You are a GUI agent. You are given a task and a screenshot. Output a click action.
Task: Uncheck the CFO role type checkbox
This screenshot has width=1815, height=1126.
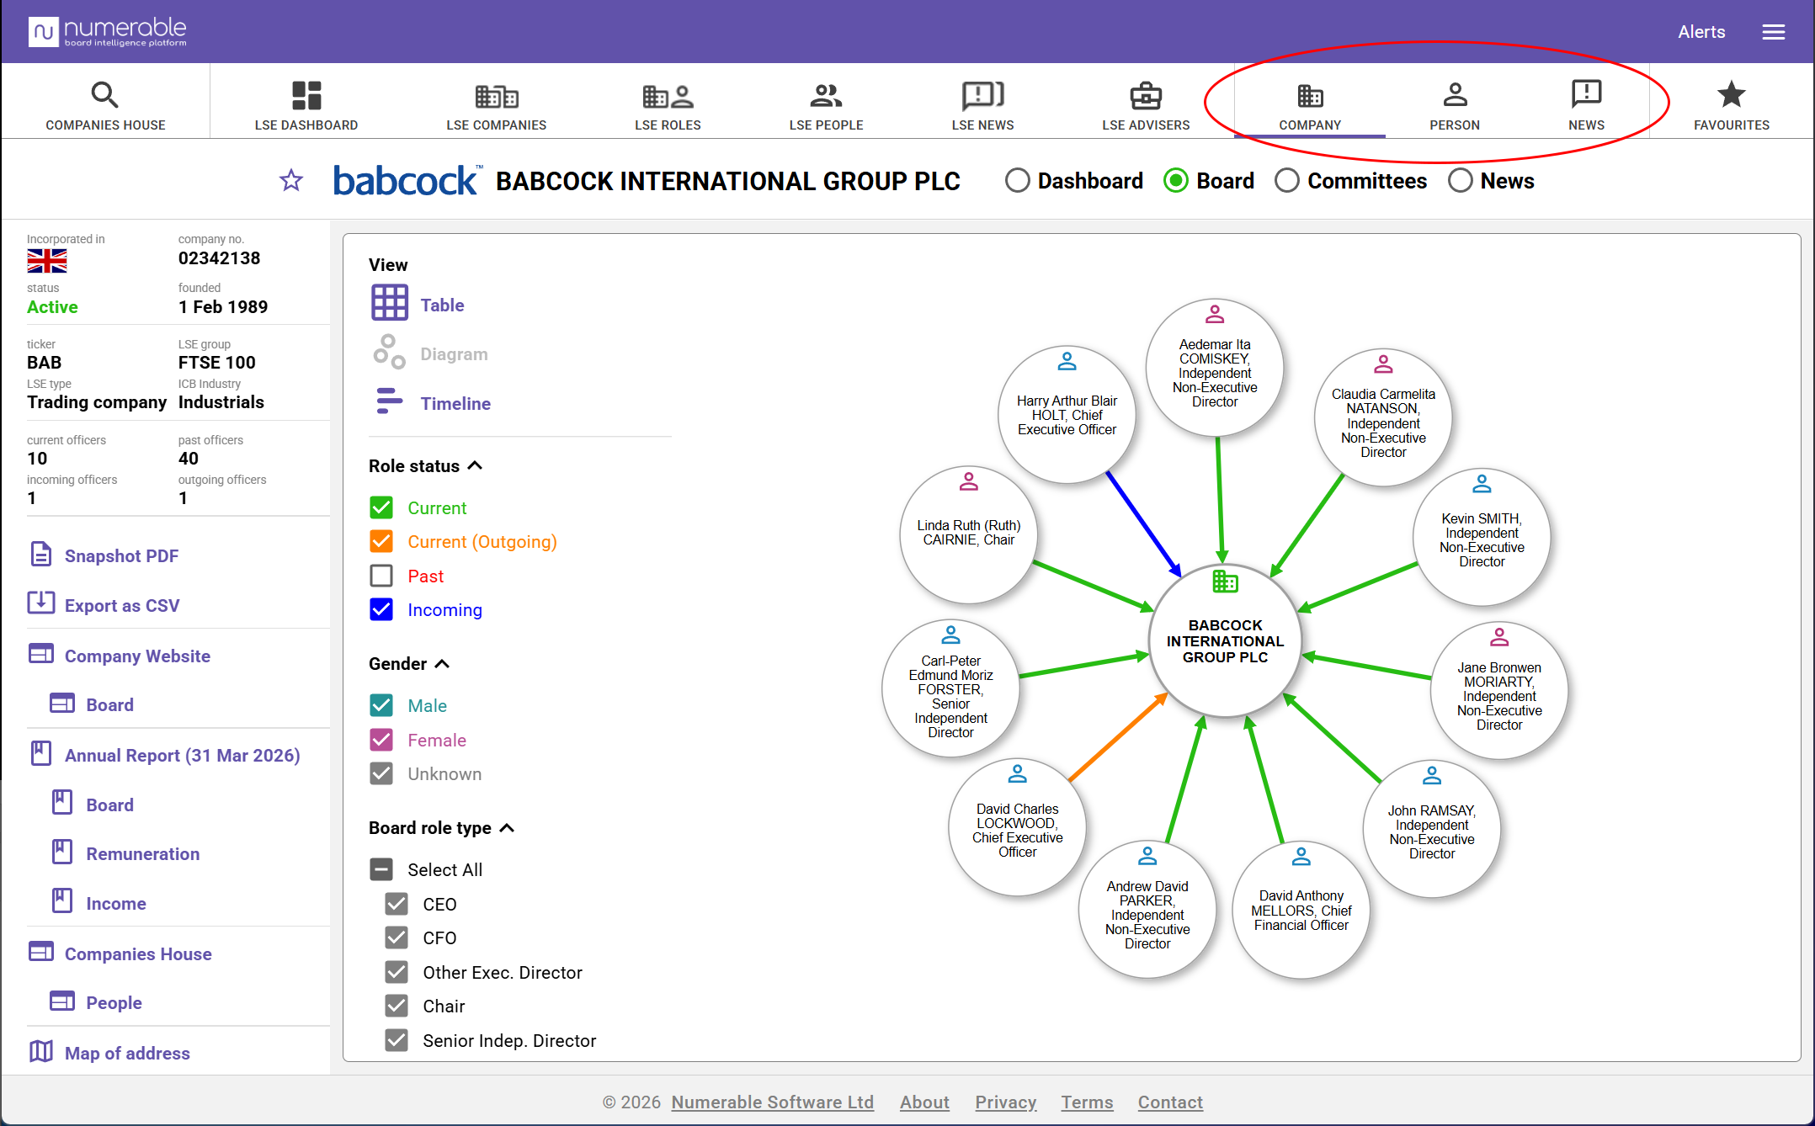tap(397, 937)
